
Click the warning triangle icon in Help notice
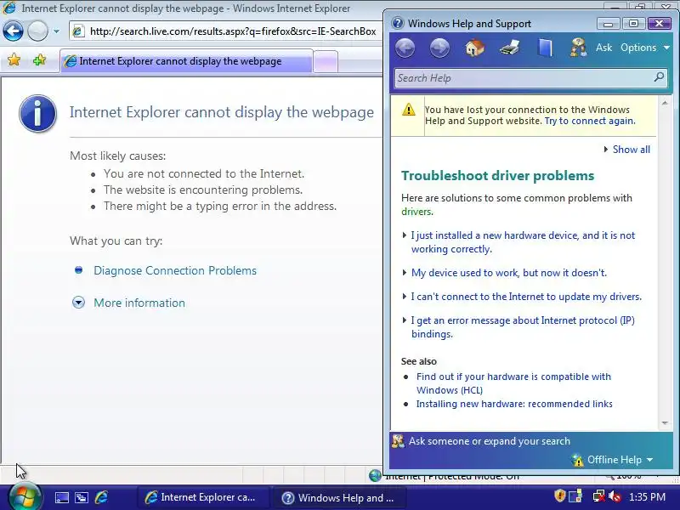pos(409,110)
